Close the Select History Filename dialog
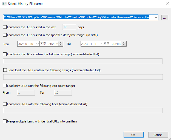 [167, 4]
